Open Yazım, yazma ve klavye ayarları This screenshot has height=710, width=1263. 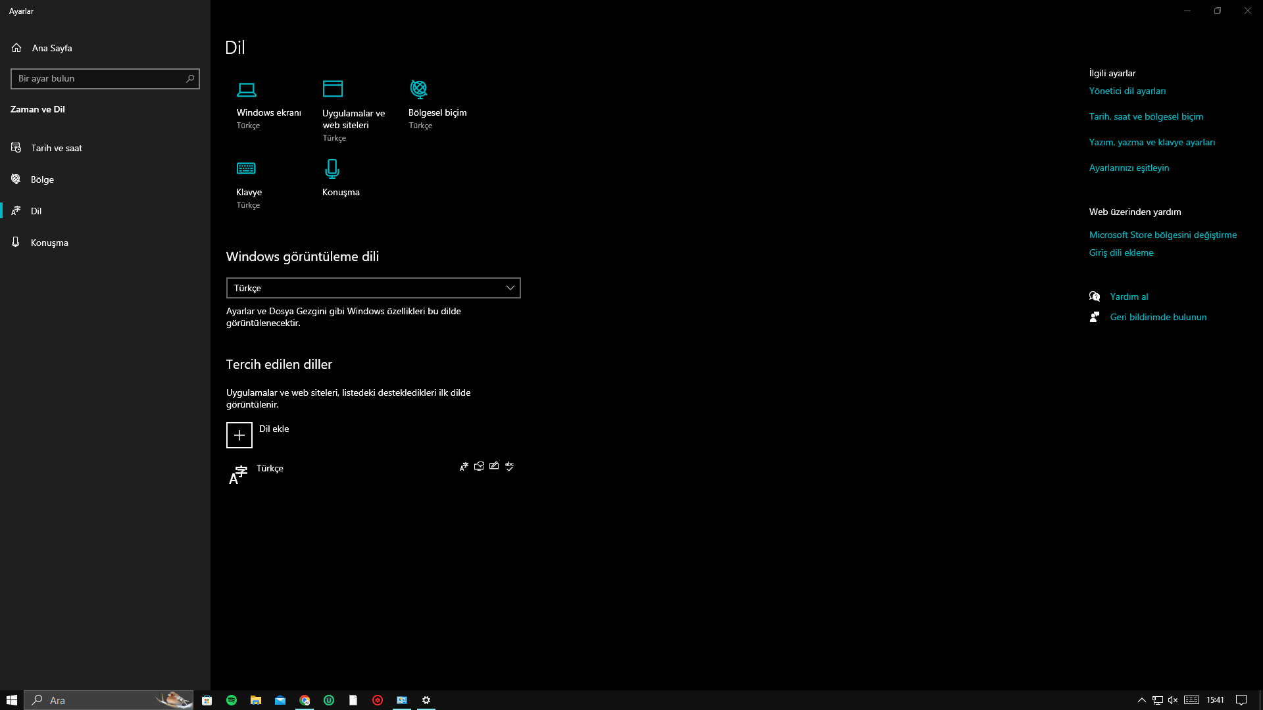pos(1152,142)
